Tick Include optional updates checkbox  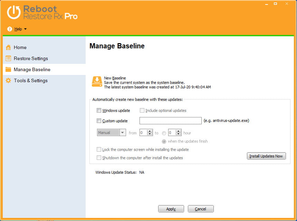coord(142,110)
